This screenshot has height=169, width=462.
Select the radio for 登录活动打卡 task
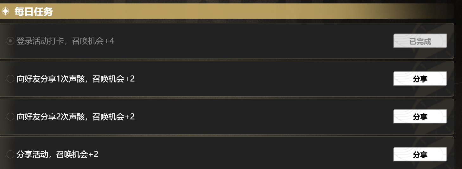click(10, 41)
